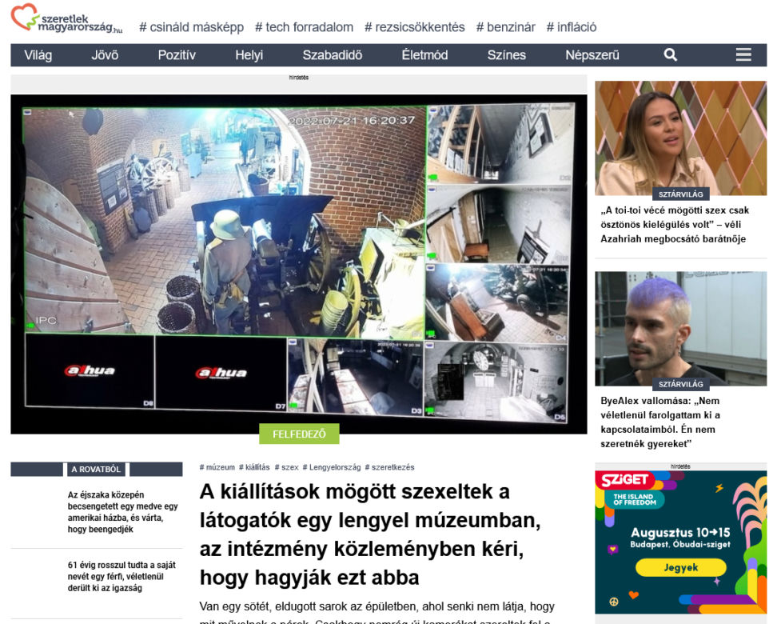This screenshot has width=777, height=624.
Task: Open the Azahriah girlfriend article thumbnail
Action: 681,138
